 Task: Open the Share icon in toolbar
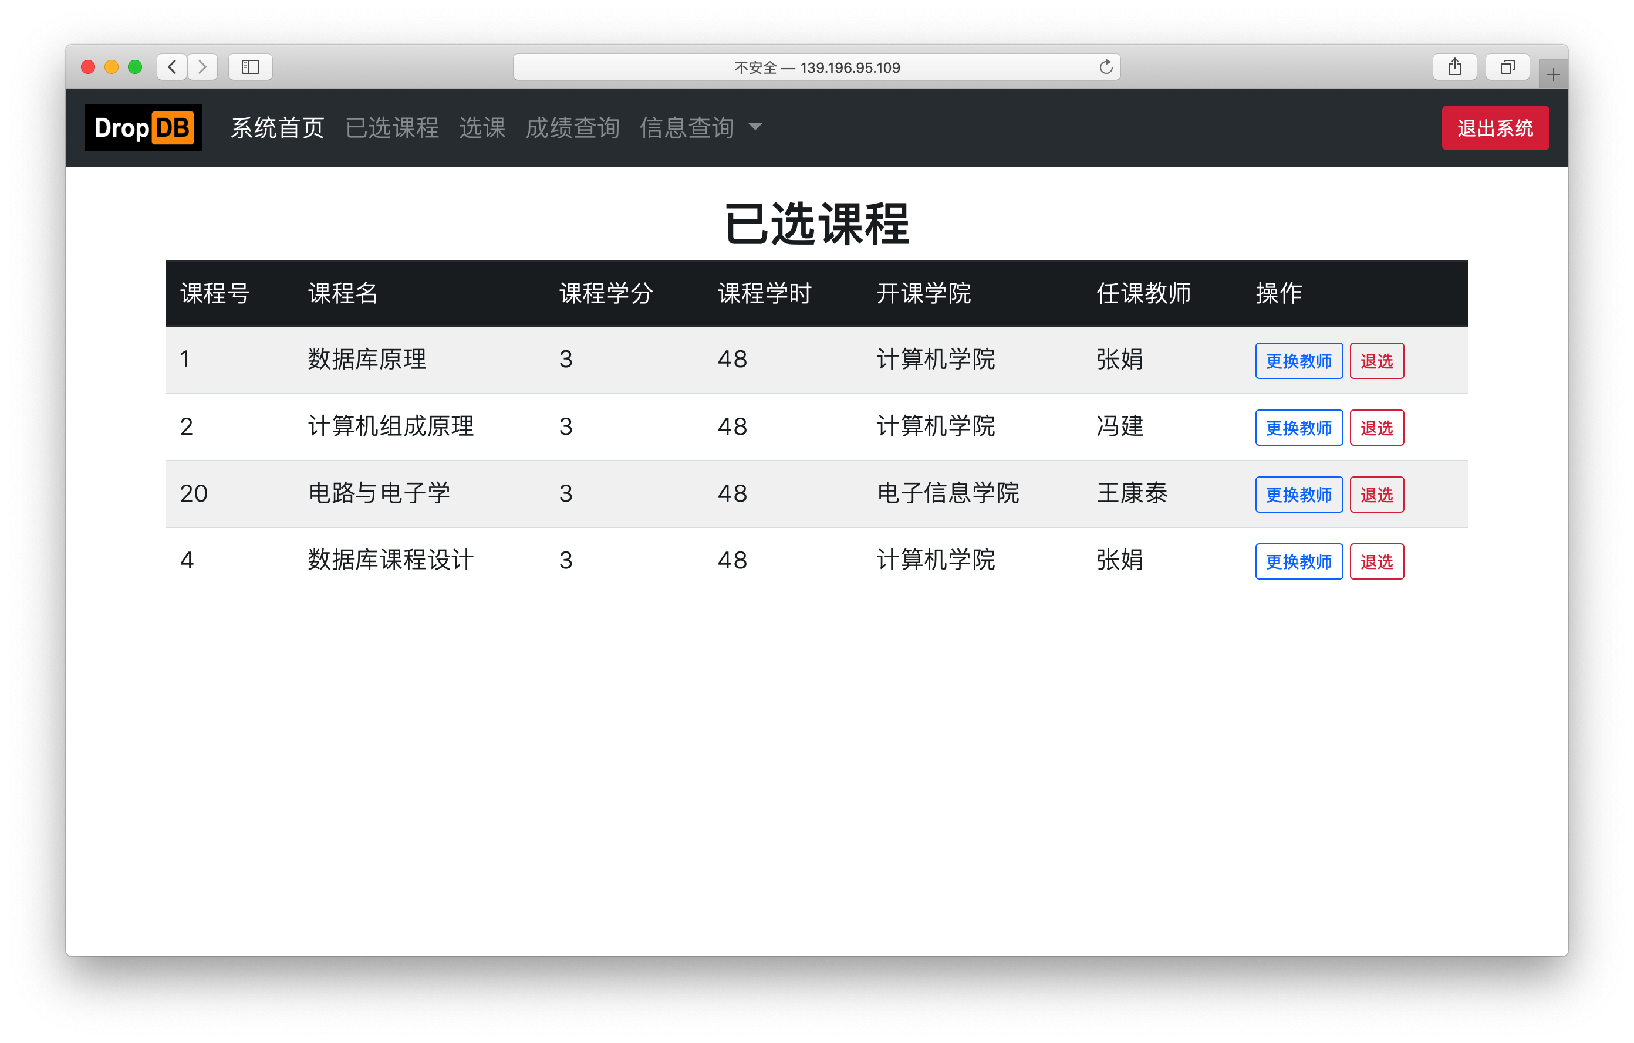click(x=1454, y=66)
